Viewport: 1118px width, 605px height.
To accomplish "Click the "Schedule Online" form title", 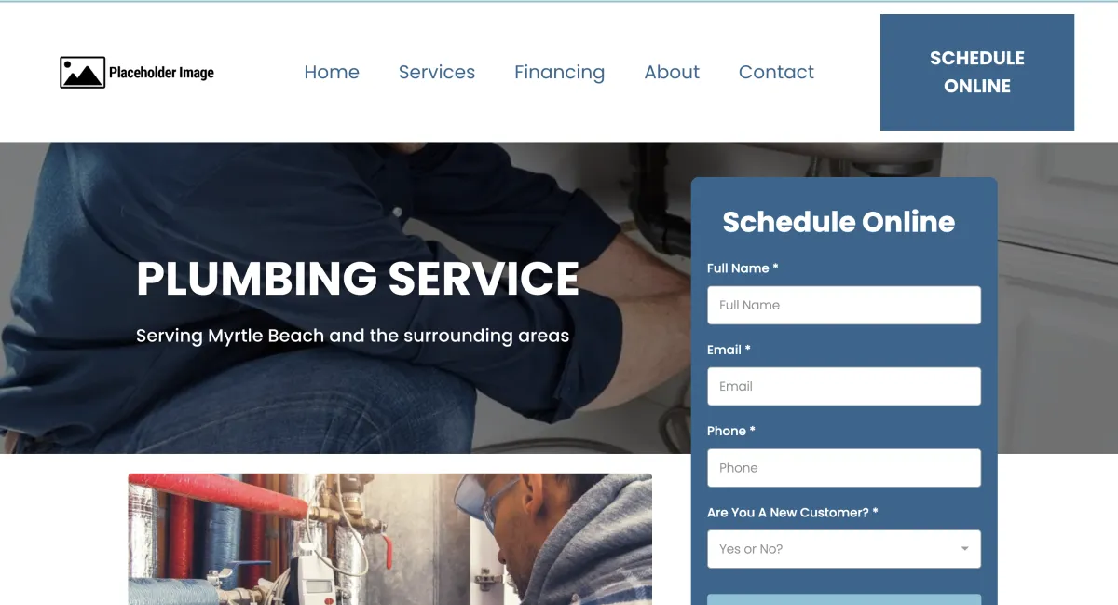I will tap(838, 222).
